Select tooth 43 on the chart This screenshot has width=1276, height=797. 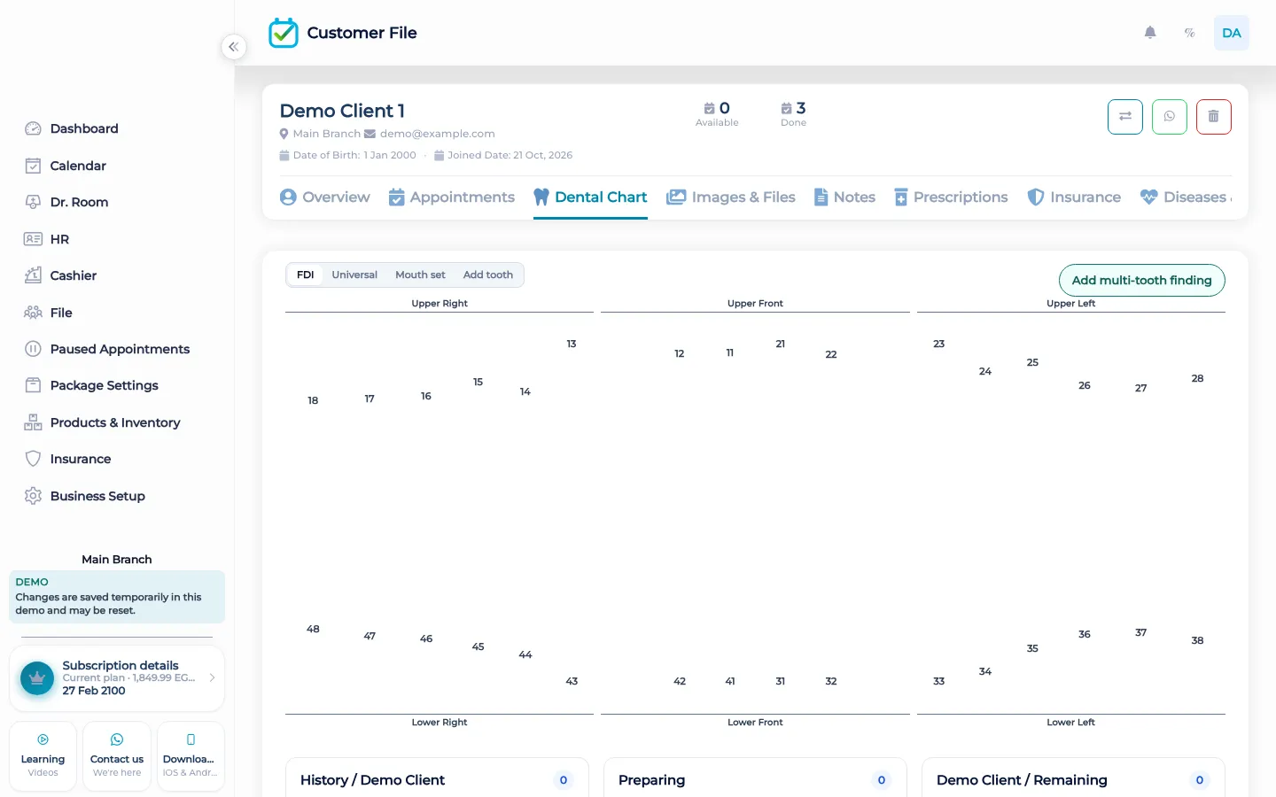point(572,681)
